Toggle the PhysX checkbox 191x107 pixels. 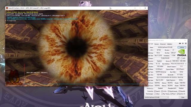171,94
